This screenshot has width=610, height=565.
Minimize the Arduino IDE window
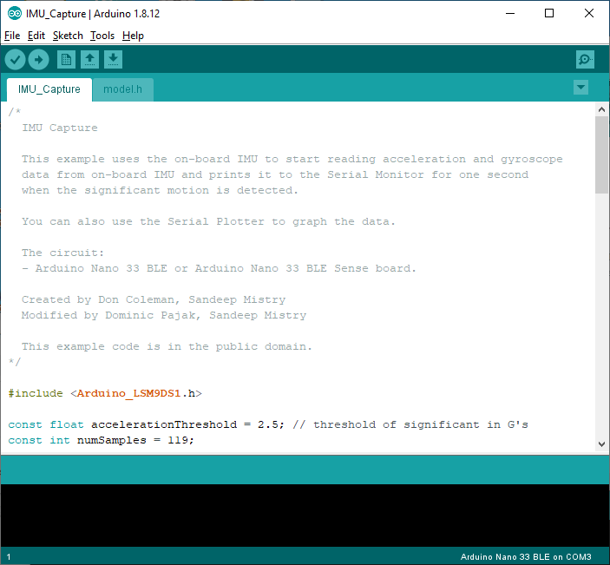[510, 14]
